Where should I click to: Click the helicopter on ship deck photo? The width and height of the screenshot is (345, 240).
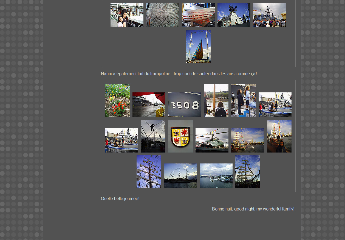(212, 140)
